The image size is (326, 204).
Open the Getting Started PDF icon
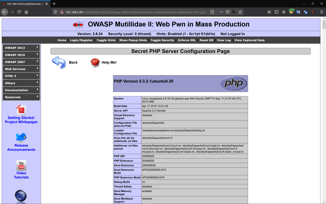(21, 110)
